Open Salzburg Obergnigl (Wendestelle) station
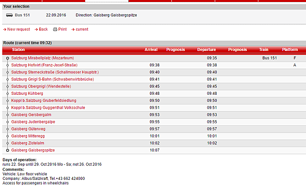Image resolution: width=306 pixels, height=186 pixels. coord(41,86)
